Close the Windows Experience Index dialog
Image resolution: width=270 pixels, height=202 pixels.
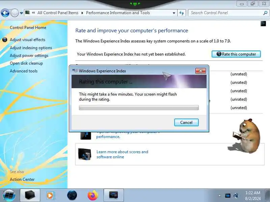coord(200,71)
